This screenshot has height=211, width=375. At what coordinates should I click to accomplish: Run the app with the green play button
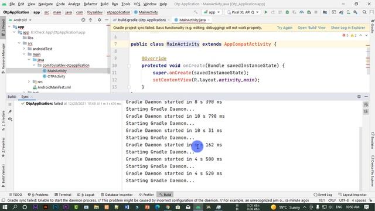(265, 12)
